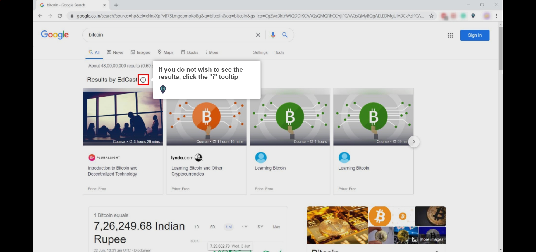Click the browser address bar
Viewport: 536px width, 252px height.
pos(250,16)
